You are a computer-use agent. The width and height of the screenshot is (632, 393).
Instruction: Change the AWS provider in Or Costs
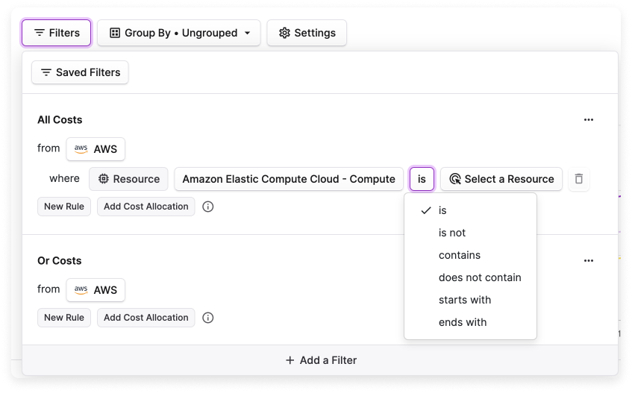click(x=96, y=290)
